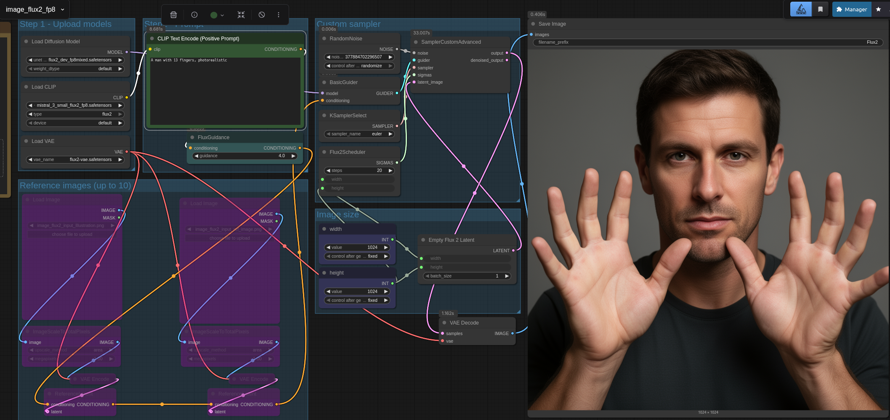
Task: Open the sampler_name euler selector
Action: 360,134
